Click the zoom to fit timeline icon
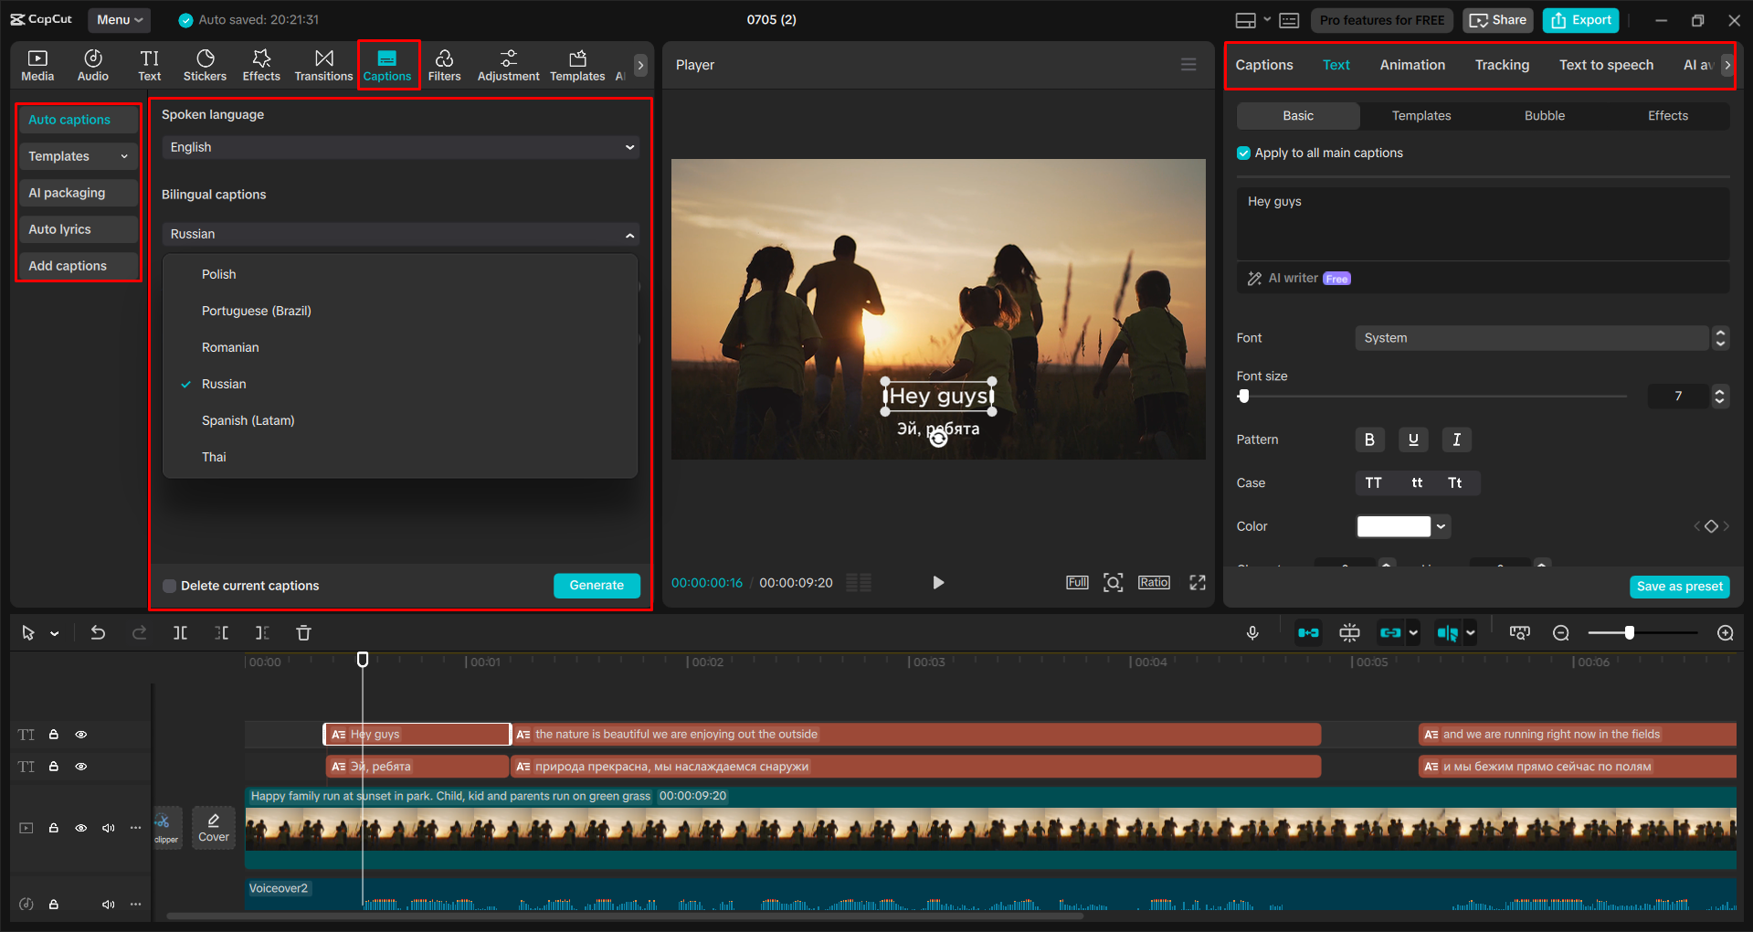The image size is (1753, 932). click(x=1519, y=632)
